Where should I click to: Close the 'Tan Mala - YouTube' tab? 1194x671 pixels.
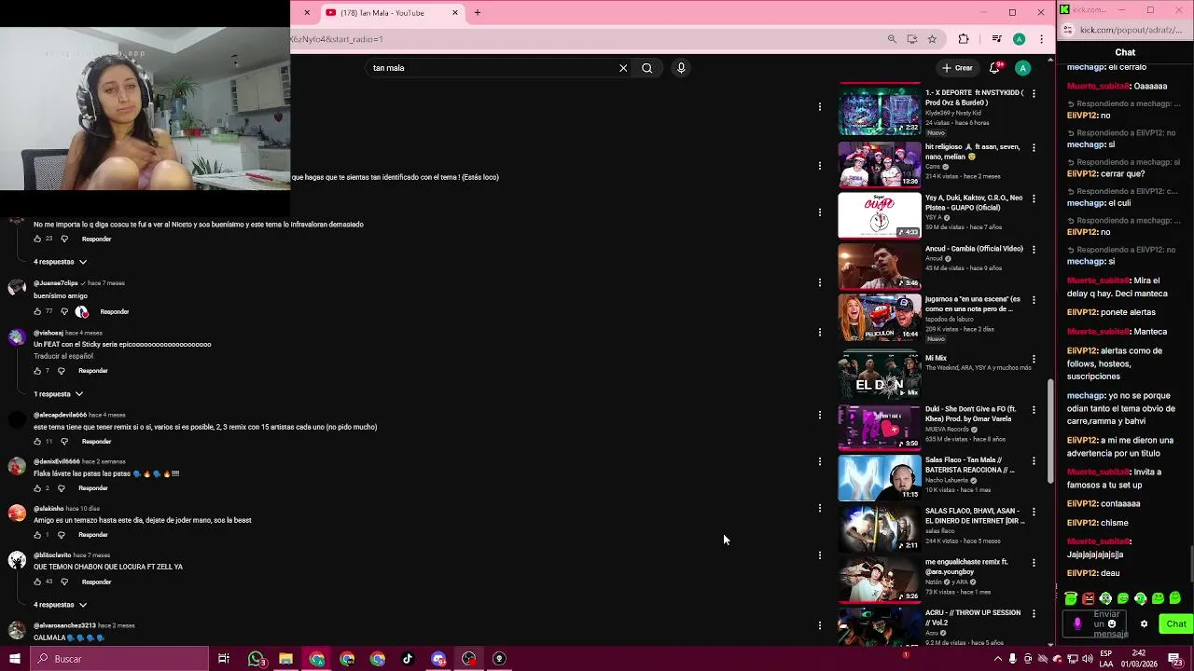click(455, 13)
